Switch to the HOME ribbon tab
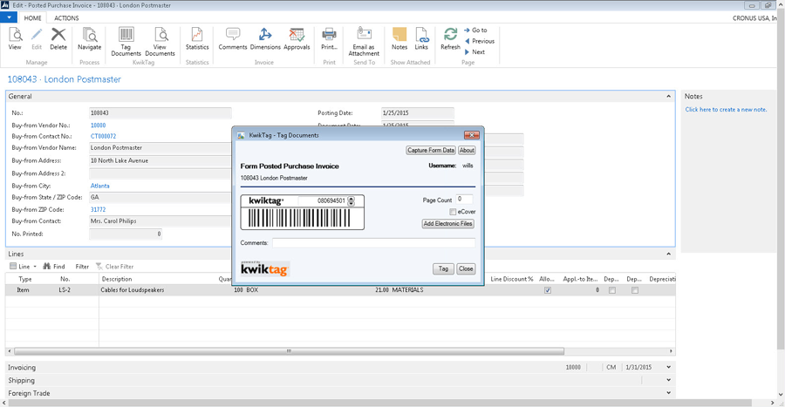 pos(32,18)
